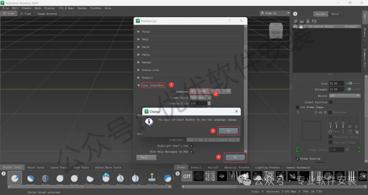The width and height of the screenshot is (368, 195).
Task: Toggle Vertical Flips checkbox
Action: (x=331, y=142)
